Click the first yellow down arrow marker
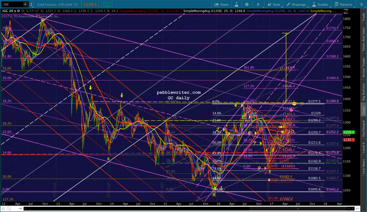Image resolution: width=367 pixels, height=212 pixels. (90, 88)
